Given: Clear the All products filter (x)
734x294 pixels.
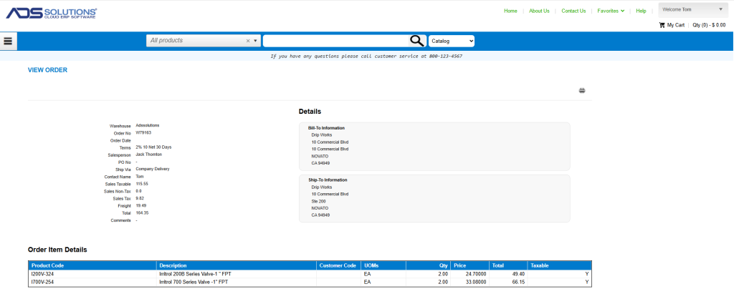Looking at the screenshot, I should click(x=248, y=41).
